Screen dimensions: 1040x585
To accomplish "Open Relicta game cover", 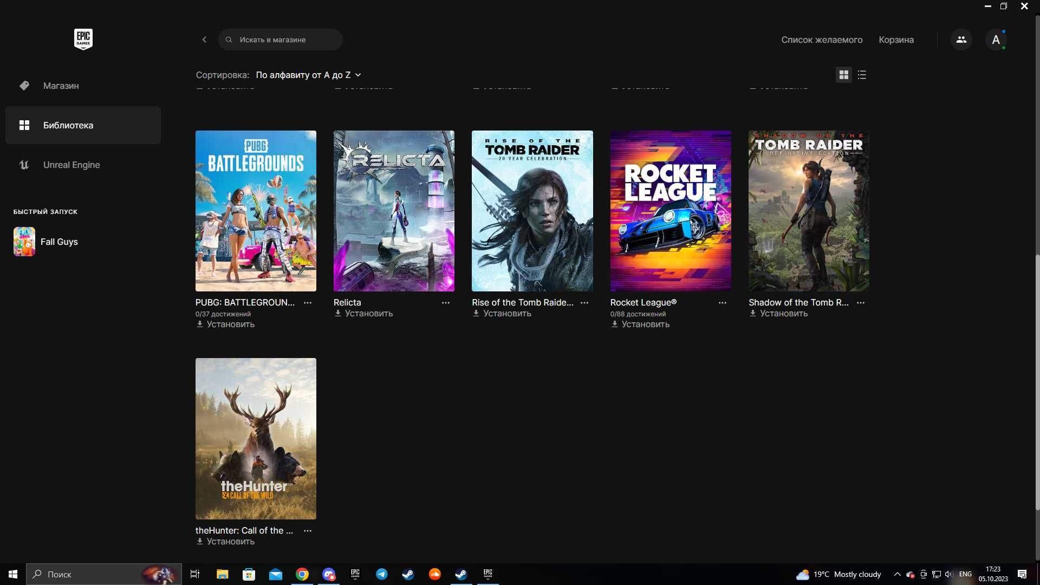I will [394, 211].
